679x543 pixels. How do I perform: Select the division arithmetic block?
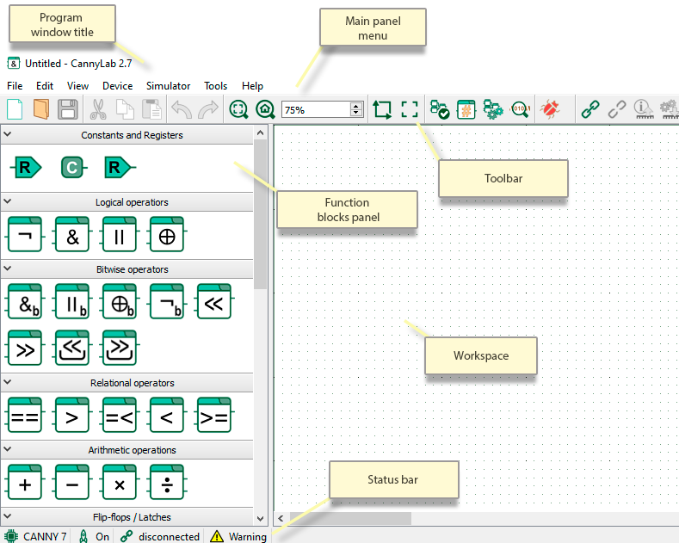167,482
